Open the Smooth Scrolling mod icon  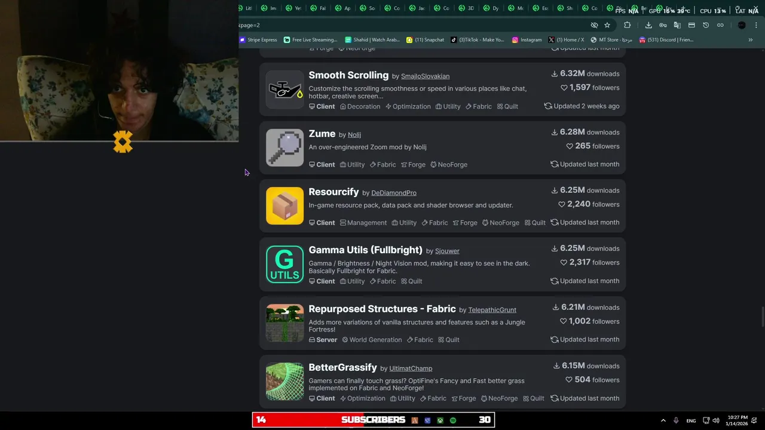284,89
